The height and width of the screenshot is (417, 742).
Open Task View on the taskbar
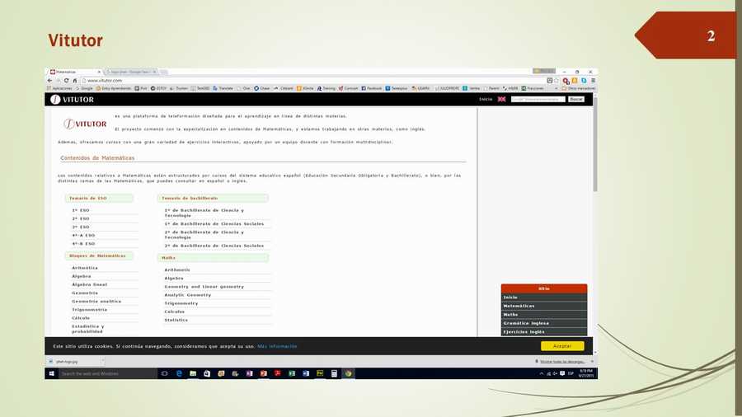click(165, 373)
